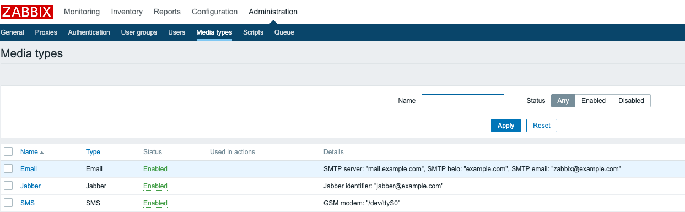Sort by Name column arrow

[x=42, y=153]
